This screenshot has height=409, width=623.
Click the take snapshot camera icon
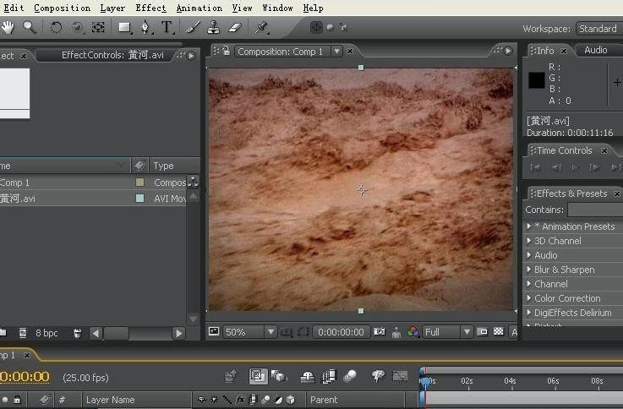click(380, 332)
